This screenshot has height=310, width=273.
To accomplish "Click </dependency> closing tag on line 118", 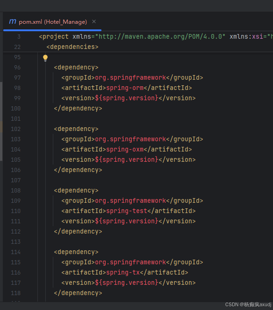I will pos(78,293).
